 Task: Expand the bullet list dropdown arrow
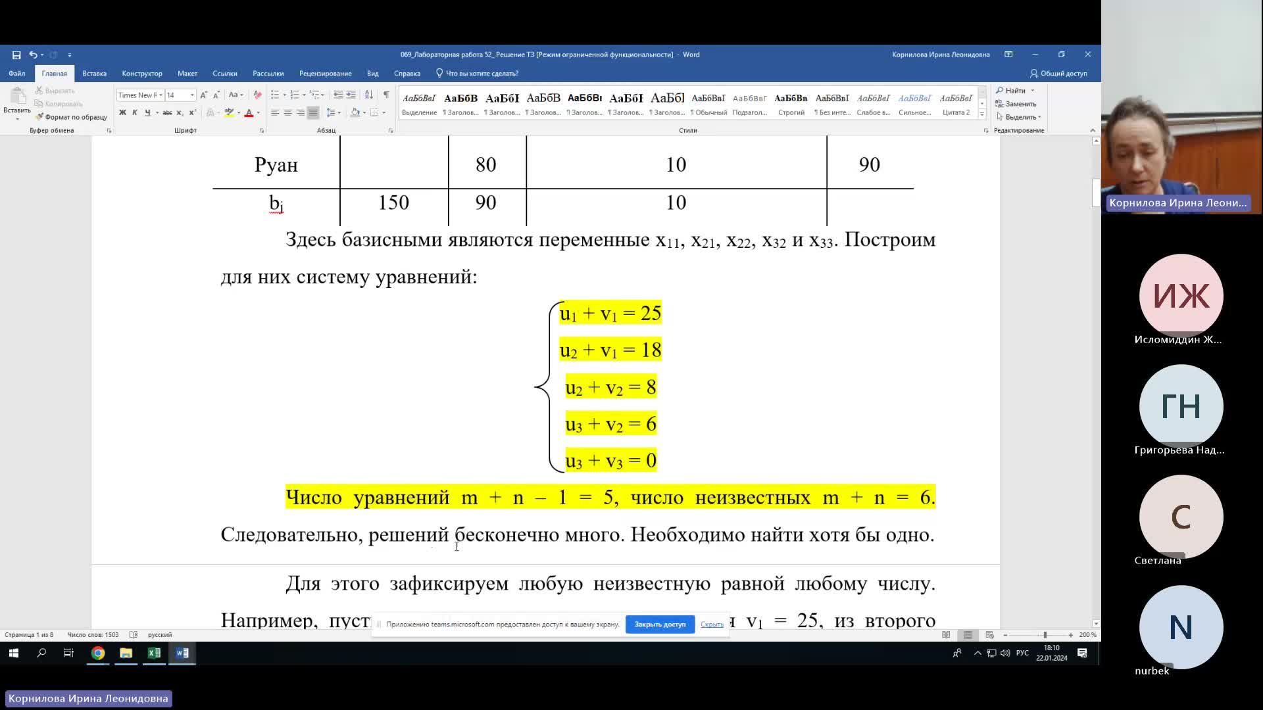click(285, 95)
